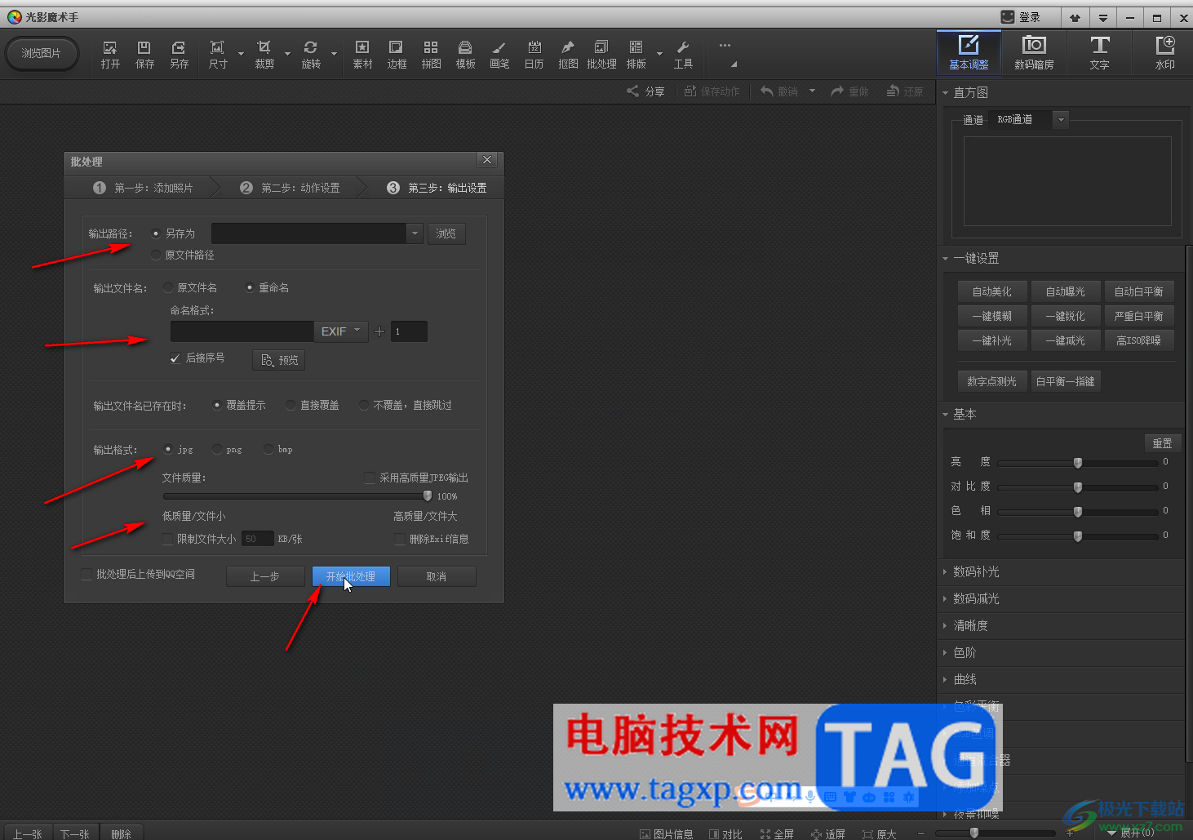Toggle the 后接序号 checkbox
Screen dimensions: 1193x840
pos(175,358)
